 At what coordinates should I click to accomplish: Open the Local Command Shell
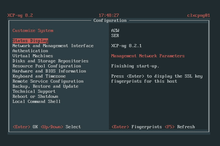pyautogui.click(x=36, y=102)
